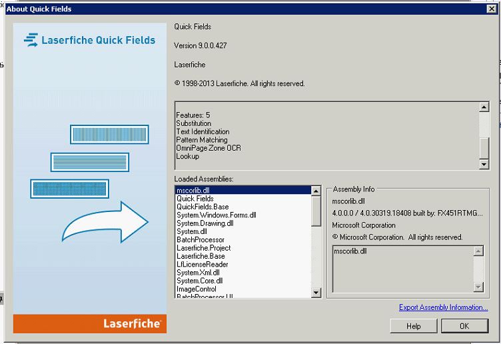This screenshot has height=344, width=501.
Task: Select LfLicenseReader assembly
Action: click(x=243, y=265)
